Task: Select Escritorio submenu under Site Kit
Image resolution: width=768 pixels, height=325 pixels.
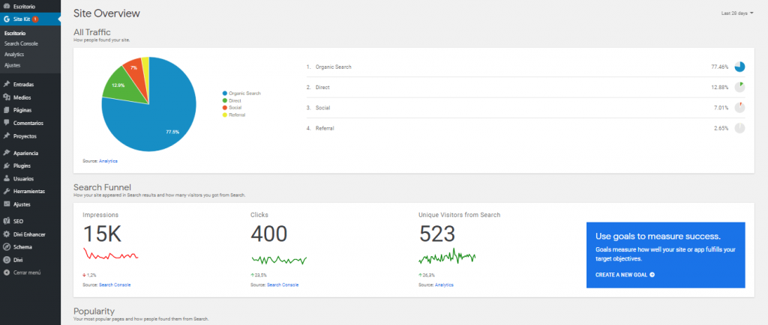Action: [x=15, y=33]
